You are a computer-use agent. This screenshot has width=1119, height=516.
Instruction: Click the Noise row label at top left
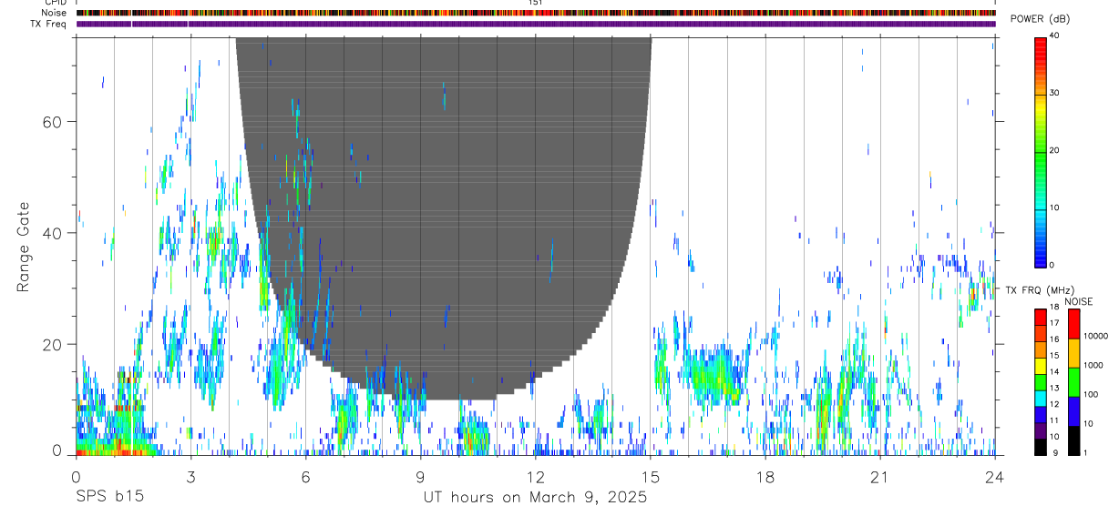(55, 14)
